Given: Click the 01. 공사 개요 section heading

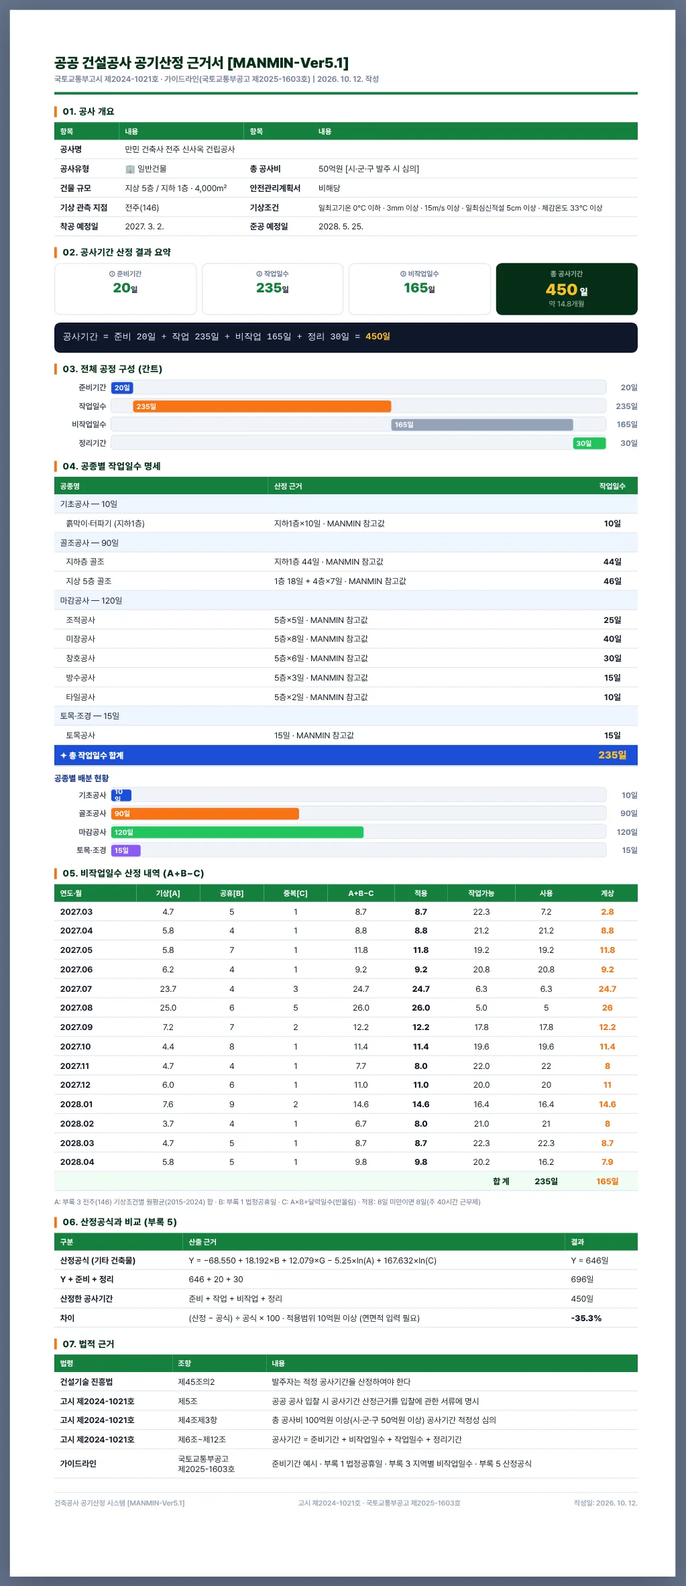Looking at the screenshot, I should pos(89,111).
